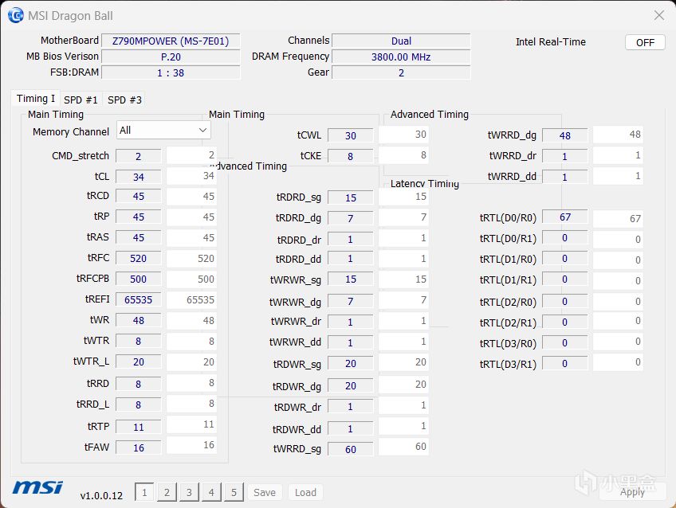Select profile slot 2 button
The image size is (676, 508).
click(167, 492)
